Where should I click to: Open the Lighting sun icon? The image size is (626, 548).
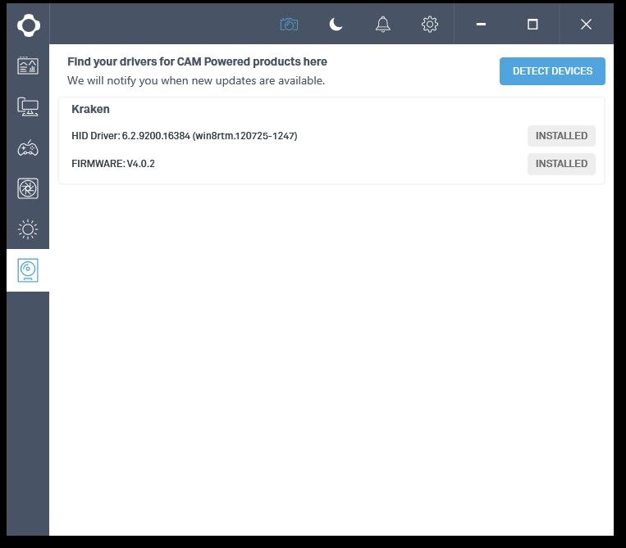(x=28, y=229)
